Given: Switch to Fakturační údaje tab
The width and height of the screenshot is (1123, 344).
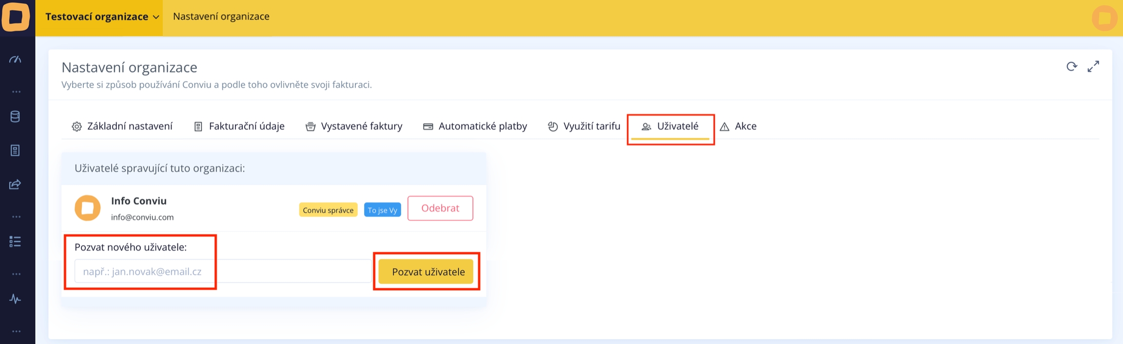Looking at the screenshot, I should coord(239,127).
